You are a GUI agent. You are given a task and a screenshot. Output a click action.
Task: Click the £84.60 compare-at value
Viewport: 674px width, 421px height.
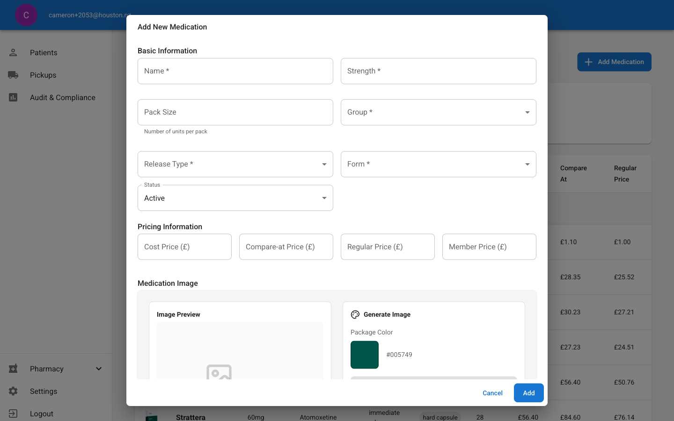click(x=570, y=417)
